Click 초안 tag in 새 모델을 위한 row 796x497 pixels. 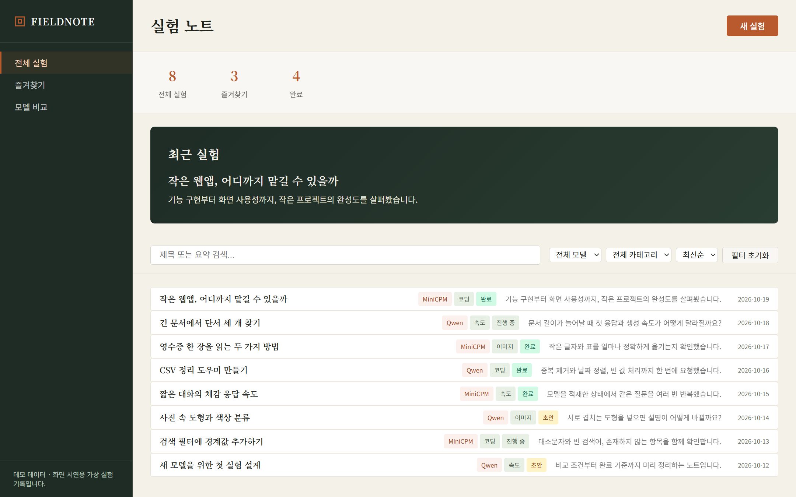point(537,465)
